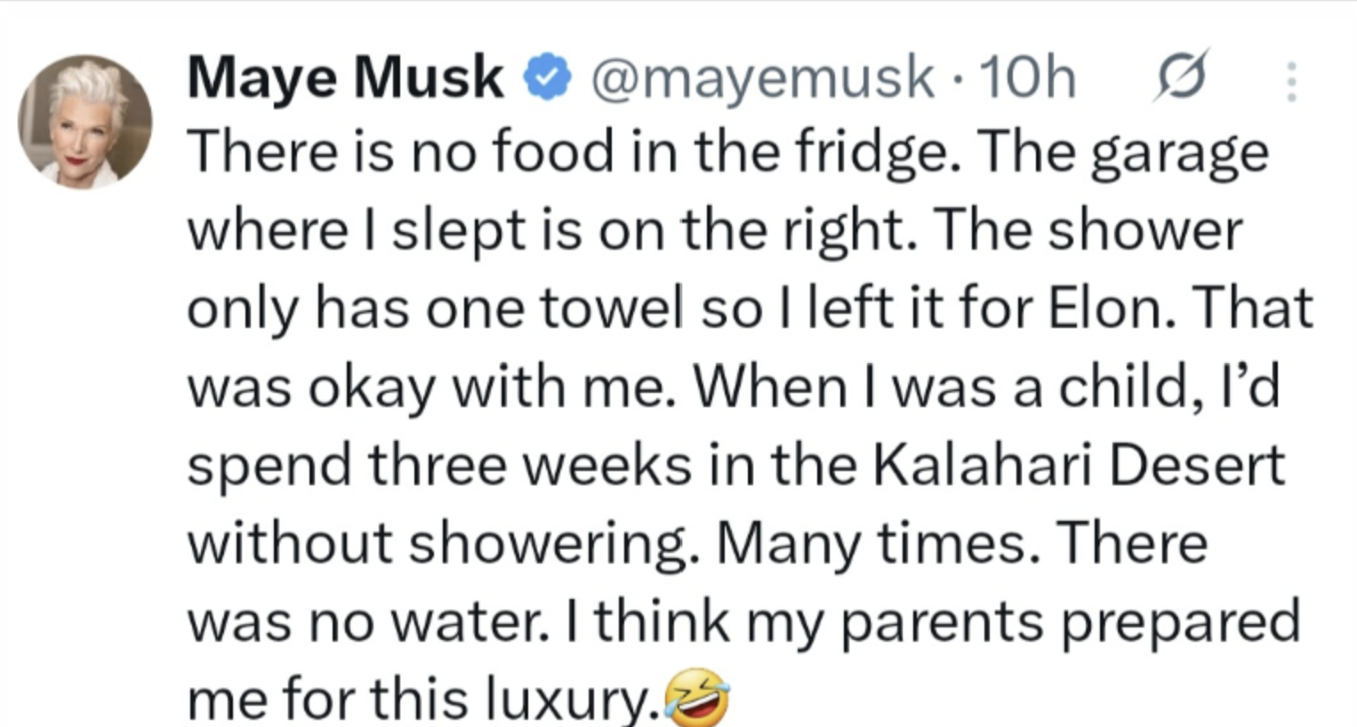
Task: Click the Maye Musk display name
Action: coord(345,78)
